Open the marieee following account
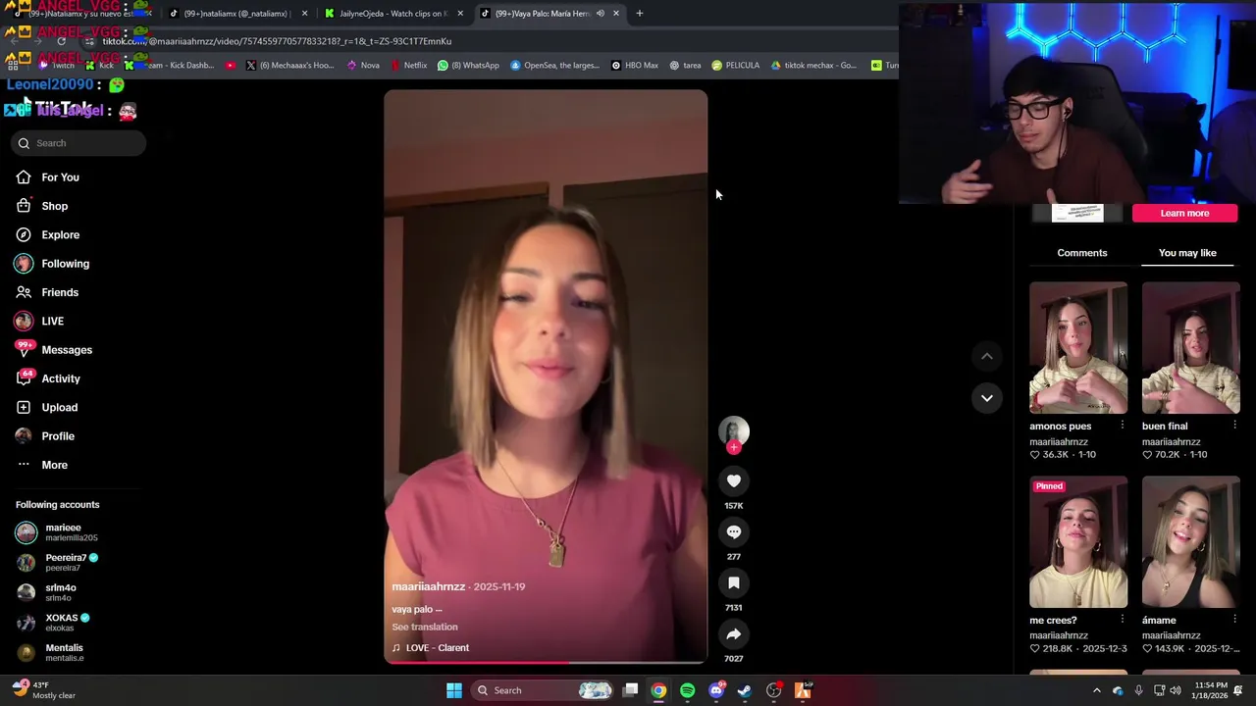Image resolution: width=1256 pixels, height=706 pixels. coord(59,532)
